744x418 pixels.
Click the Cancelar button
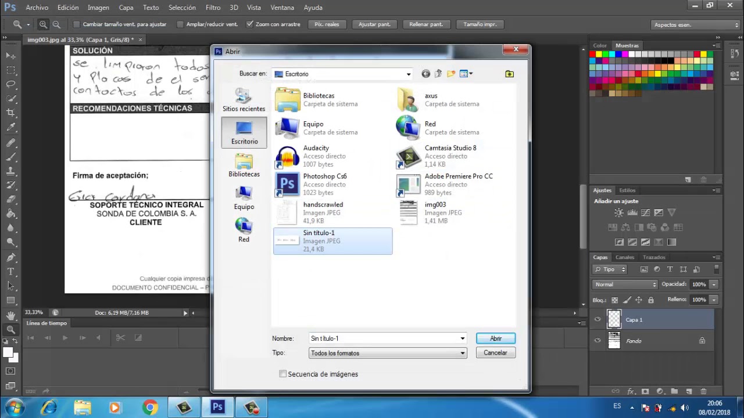click(x=495, y=353)
